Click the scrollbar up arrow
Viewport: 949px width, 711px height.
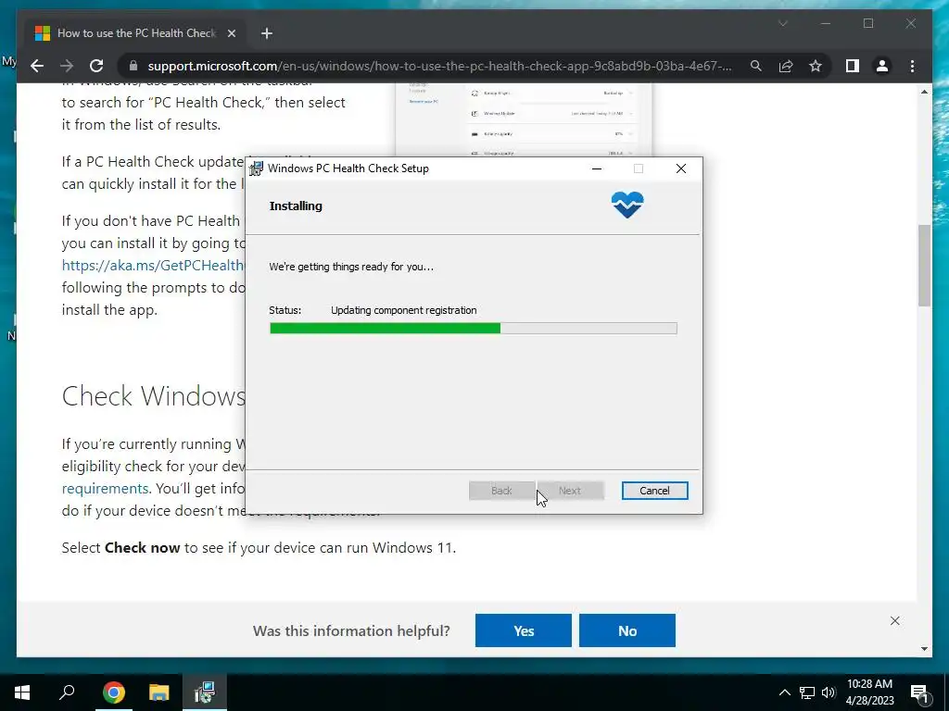pos(924,92)
